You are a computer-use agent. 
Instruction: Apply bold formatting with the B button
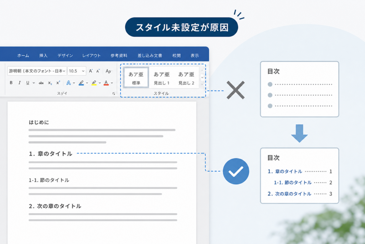(11, 83)
